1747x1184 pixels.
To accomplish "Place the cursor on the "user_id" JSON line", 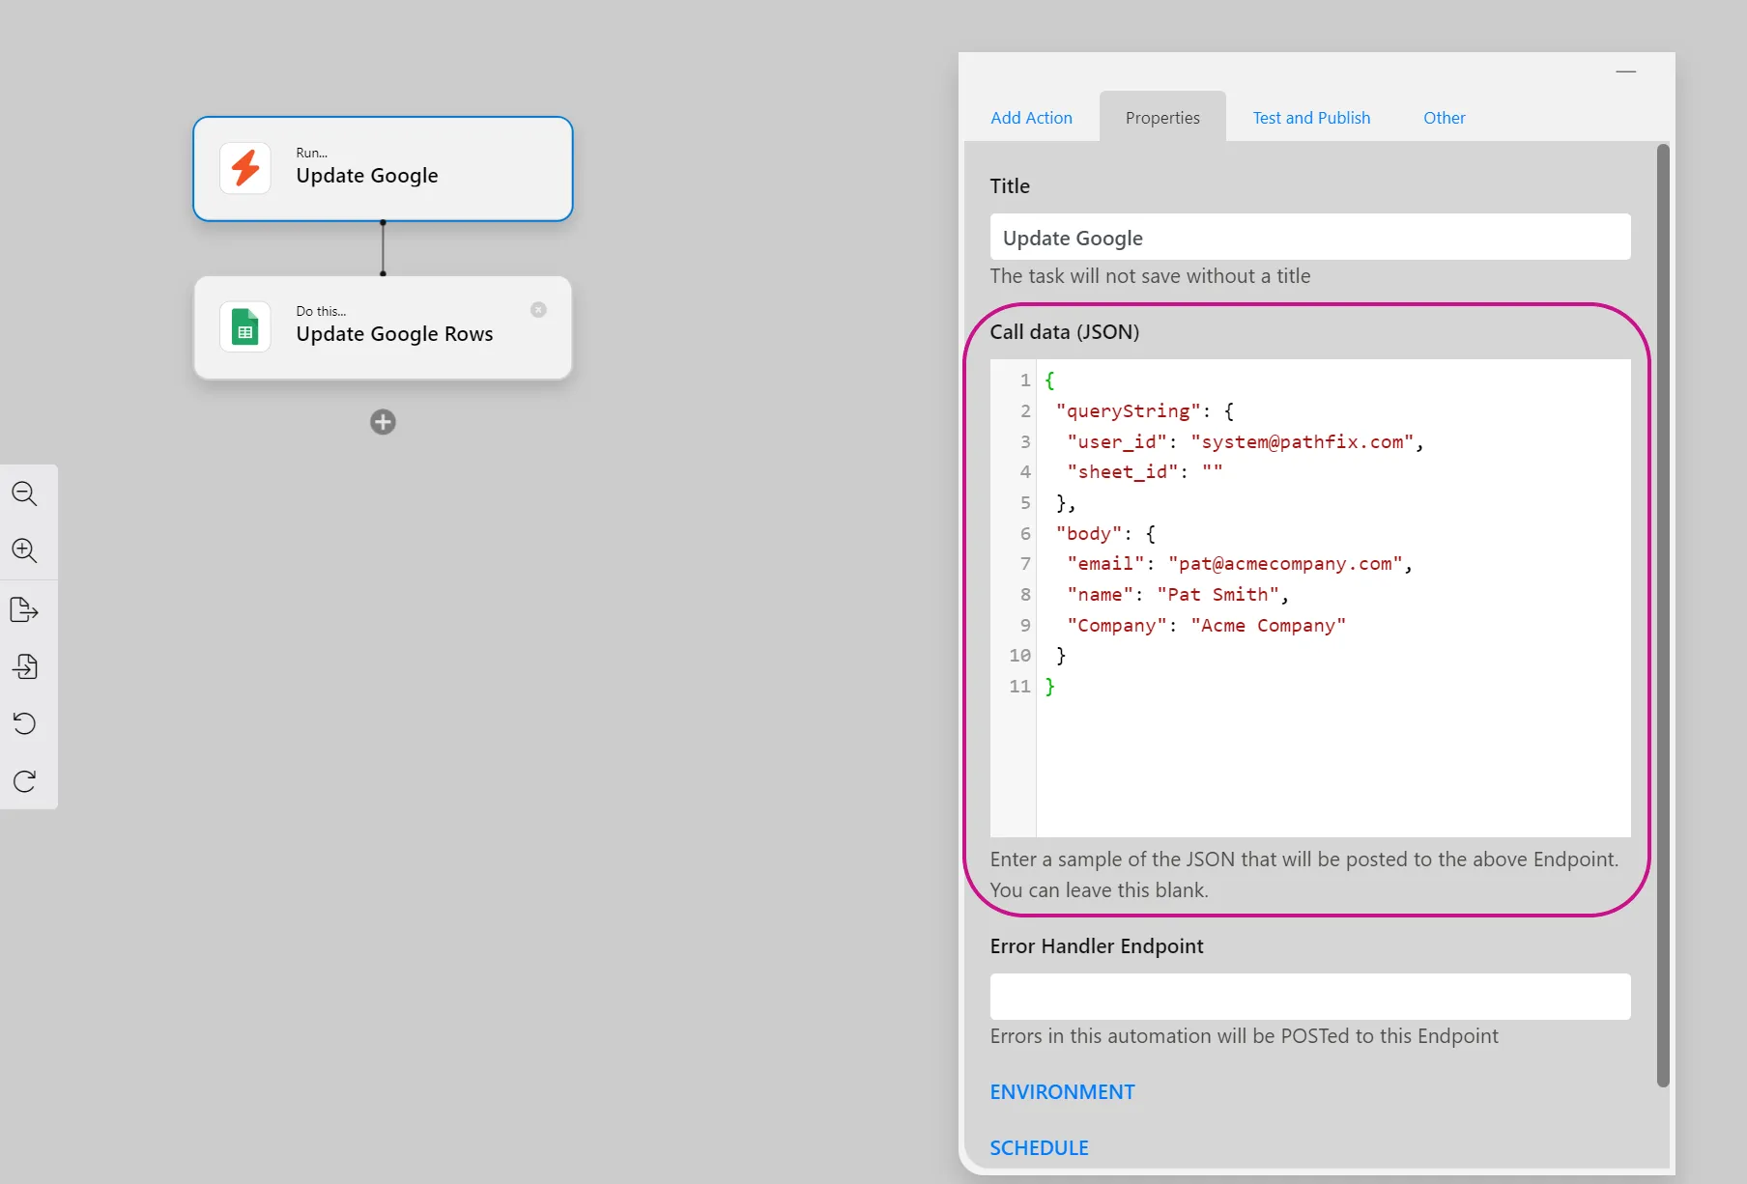I will (x=1246, y=441).
